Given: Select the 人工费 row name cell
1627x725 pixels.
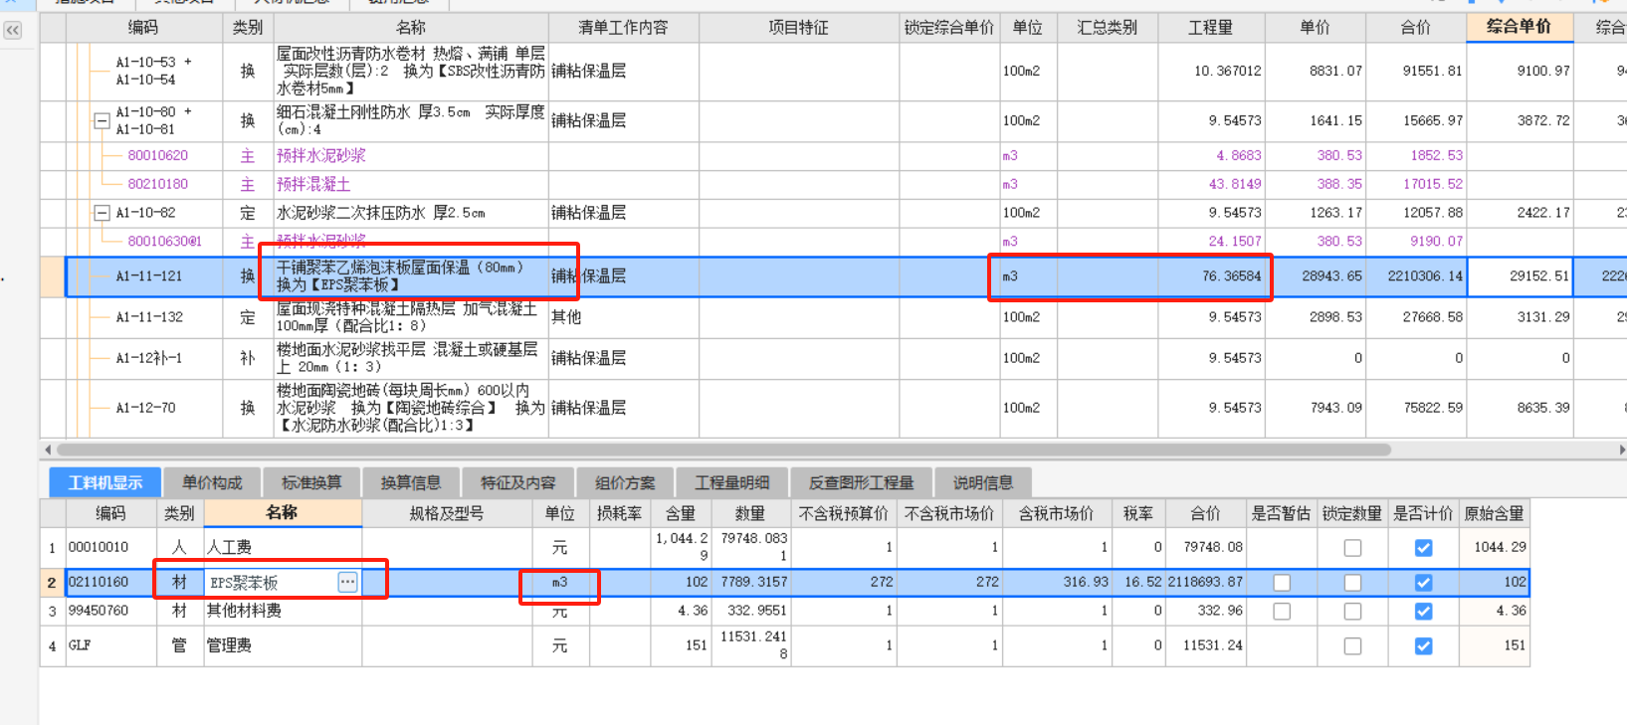Looking at the screenshot, I should (x=283, y=547).
